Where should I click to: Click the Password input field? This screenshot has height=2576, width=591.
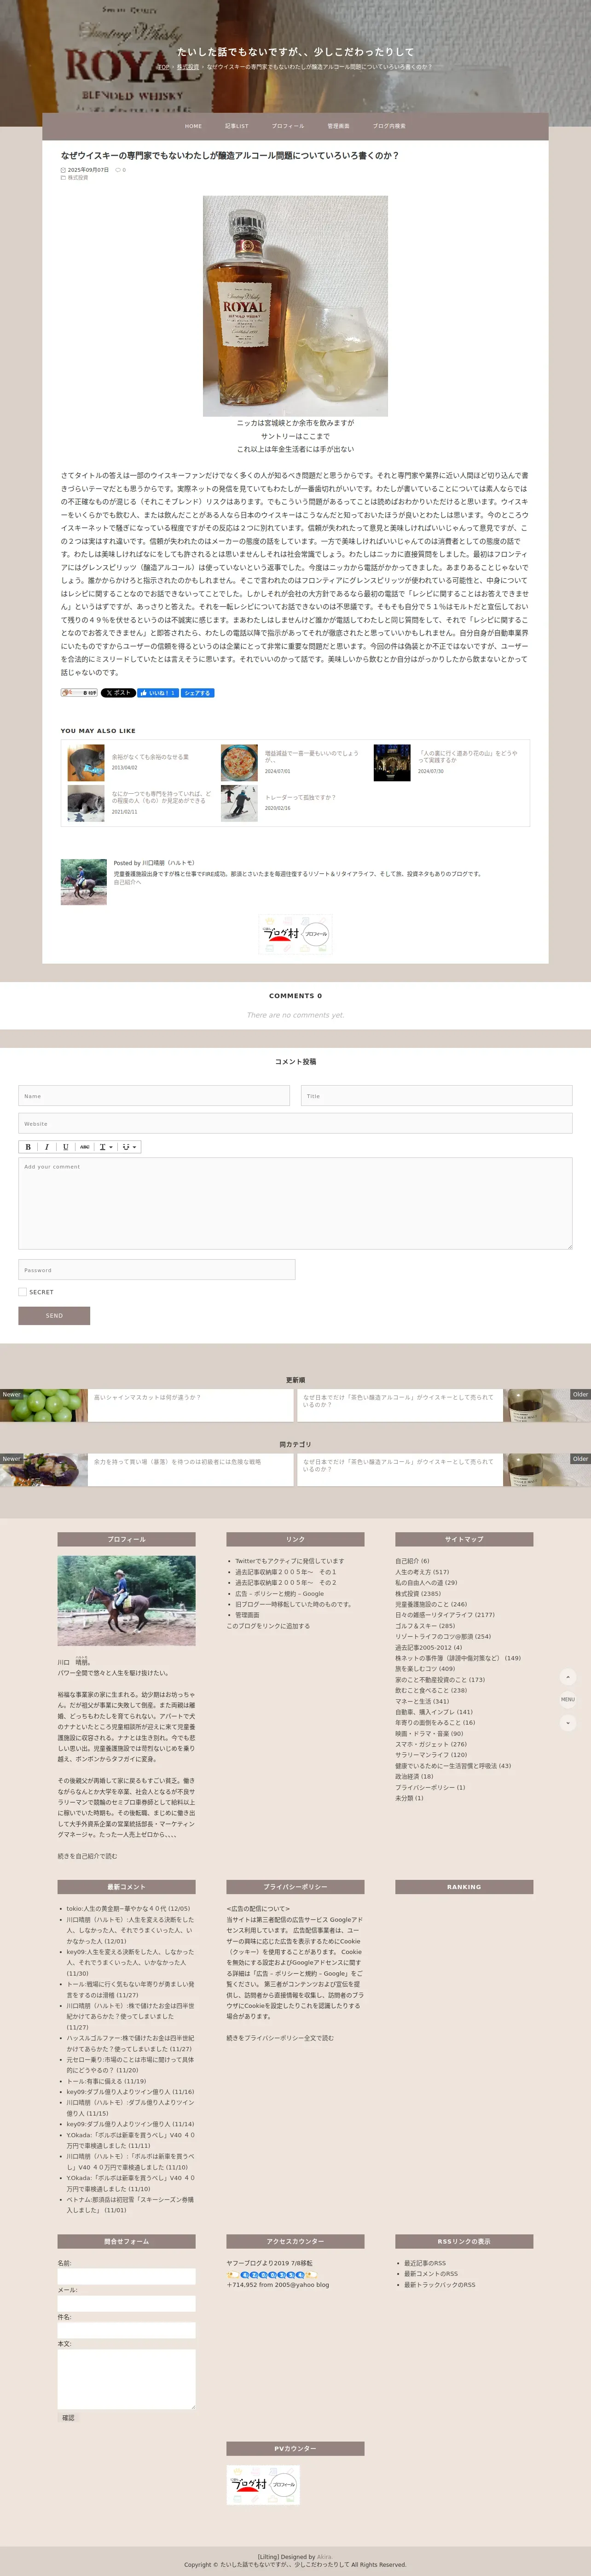(x=157, y=1270)
